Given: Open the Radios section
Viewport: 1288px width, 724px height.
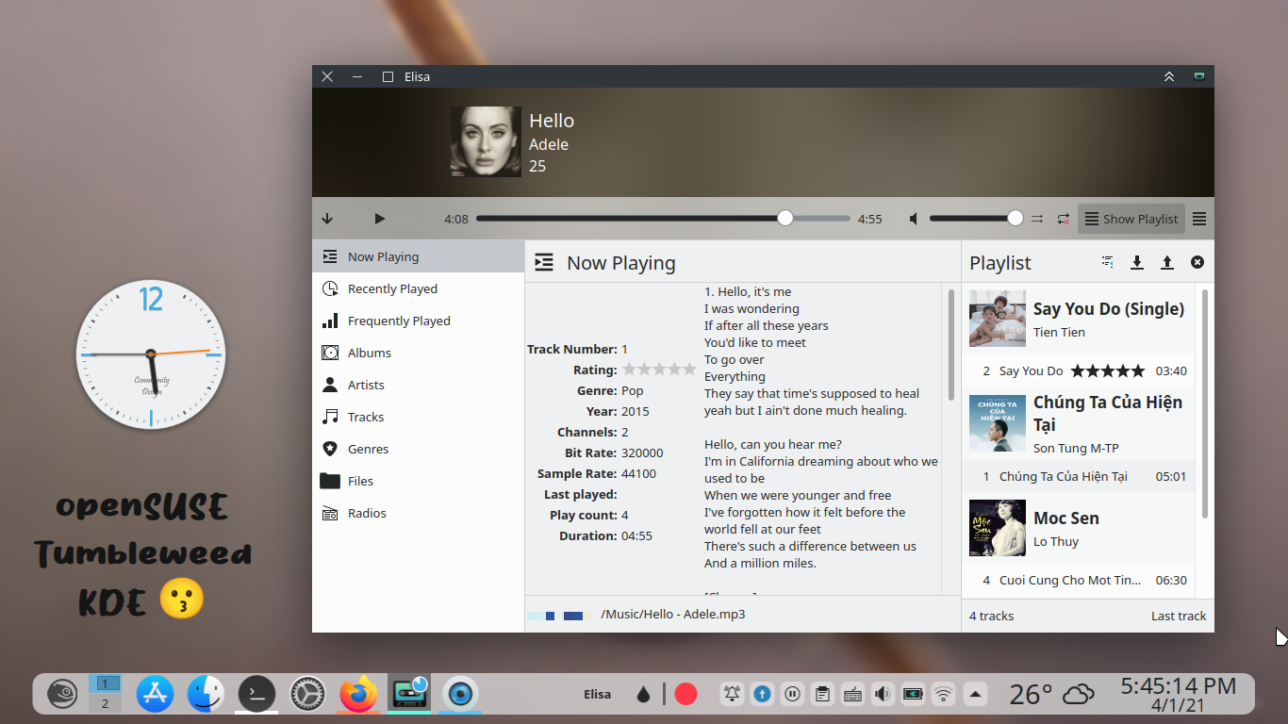Looking at the screenshot, I should (419, 513).
